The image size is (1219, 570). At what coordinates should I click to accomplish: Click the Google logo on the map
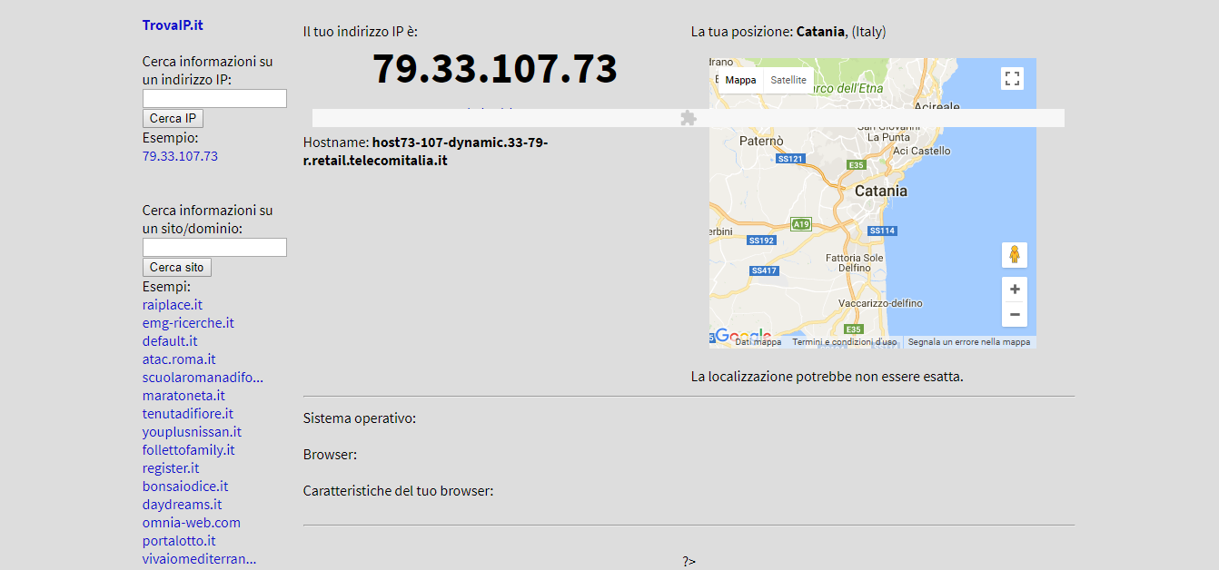point(742,336)
